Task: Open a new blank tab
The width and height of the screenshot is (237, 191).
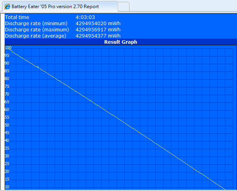Action: coord(123,7)
